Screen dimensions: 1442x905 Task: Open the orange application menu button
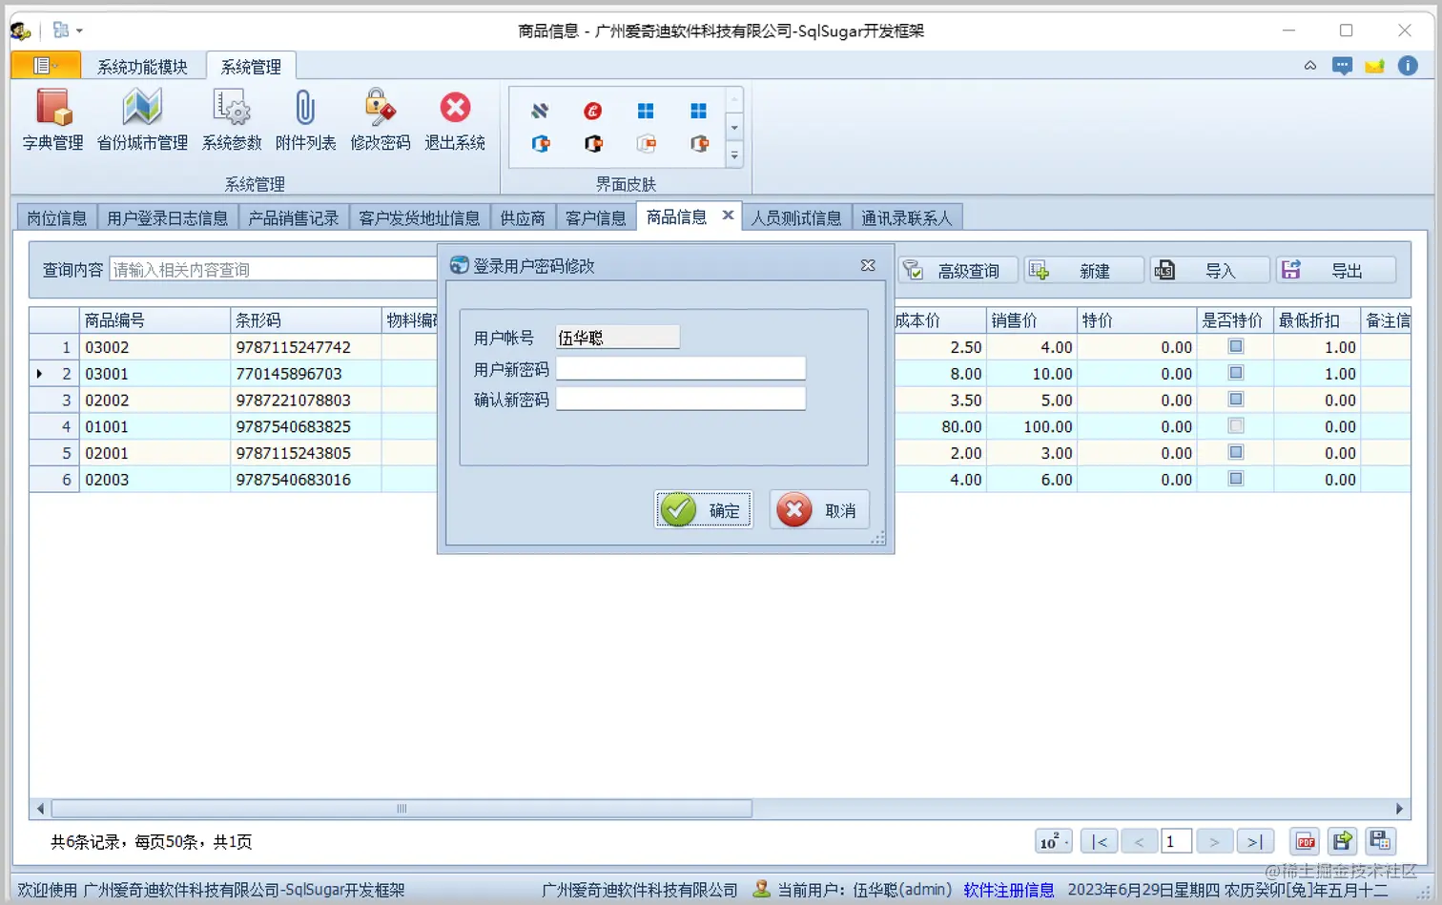44,65
